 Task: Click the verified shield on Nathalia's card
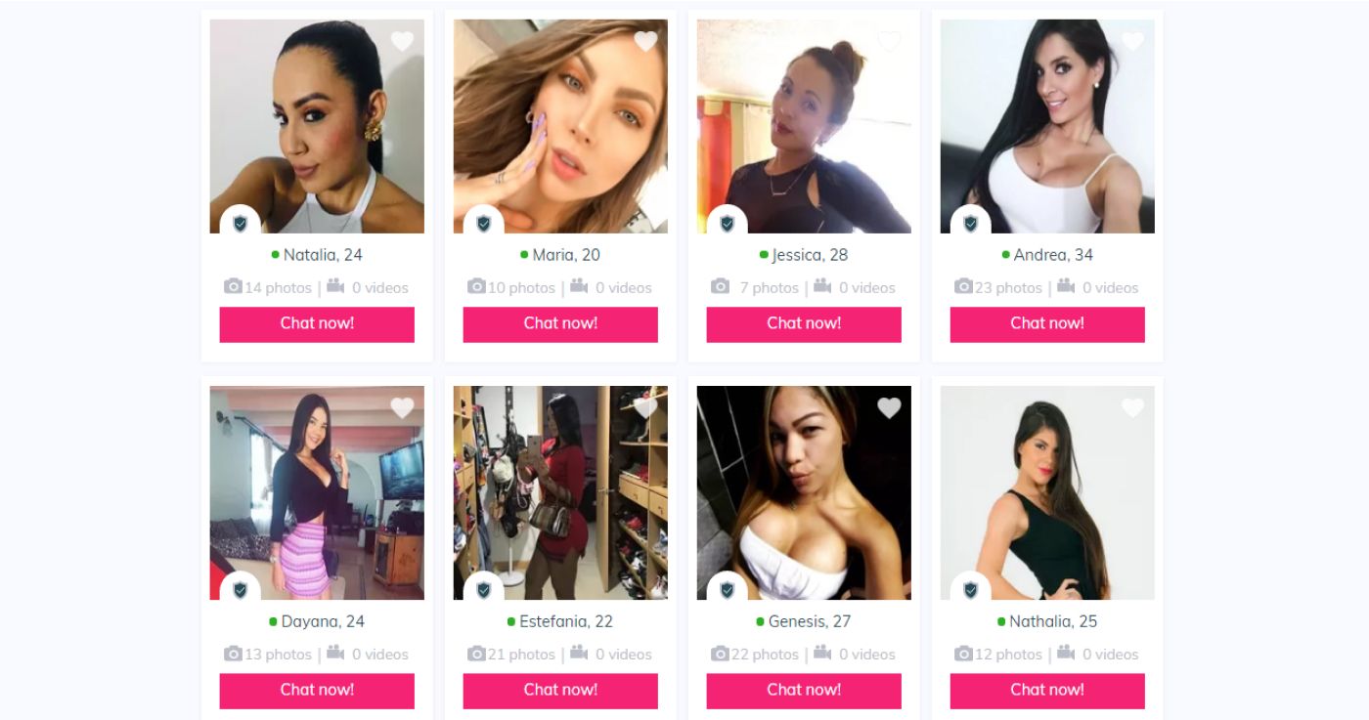click(x=971, y=590)
